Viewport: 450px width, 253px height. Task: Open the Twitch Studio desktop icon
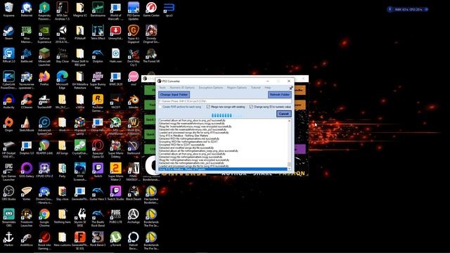(x=115, y=193)
